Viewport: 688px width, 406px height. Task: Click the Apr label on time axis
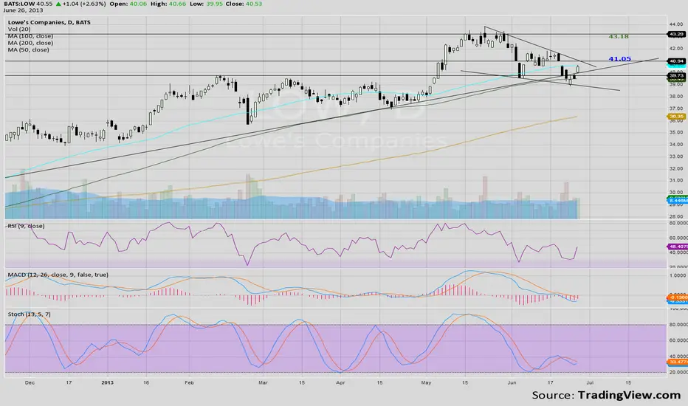pos(340,382)
